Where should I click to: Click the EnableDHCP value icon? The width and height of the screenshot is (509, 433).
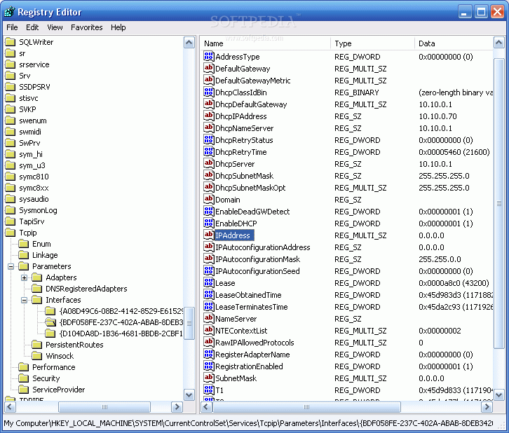[209, 224]
